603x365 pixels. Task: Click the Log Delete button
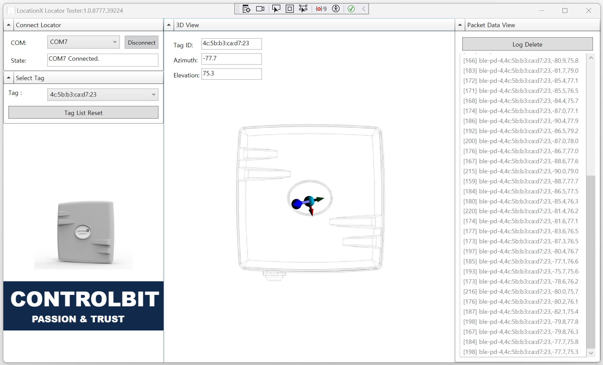pyautogui.click(x=527, y=44)
